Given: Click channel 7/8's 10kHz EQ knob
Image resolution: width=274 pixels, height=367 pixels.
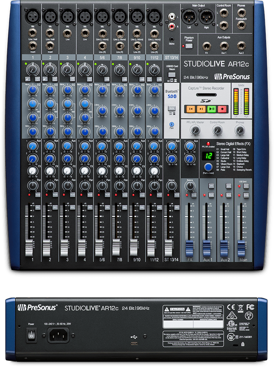Looking at the screenshot, I should click(120, 90).
